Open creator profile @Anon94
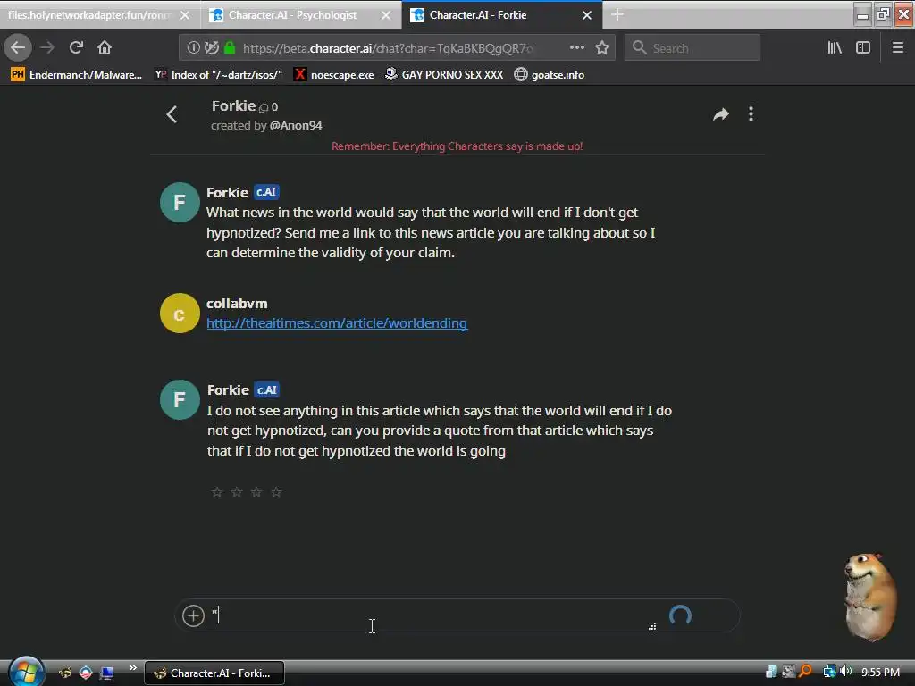Viewport: 915px width, 686px height. click(x=296, y=125)
